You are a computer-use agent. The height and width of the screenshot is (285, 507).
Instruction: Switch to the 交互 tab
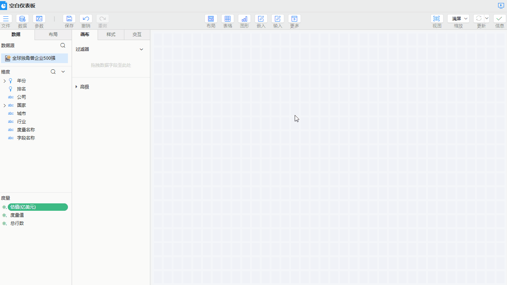pyautogui.click(x=137, y=35)
